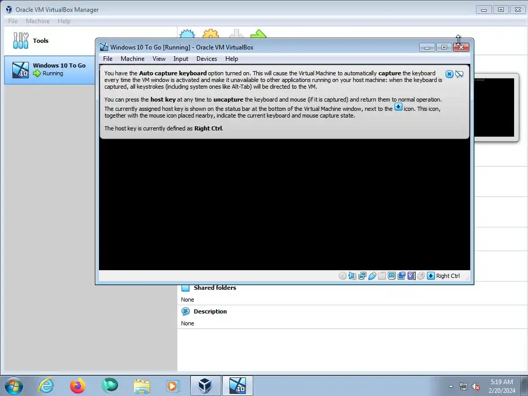Select Windows 10 To Go VM entry
The height and width of the screenshot is (396, 528).
pos(50,70)
